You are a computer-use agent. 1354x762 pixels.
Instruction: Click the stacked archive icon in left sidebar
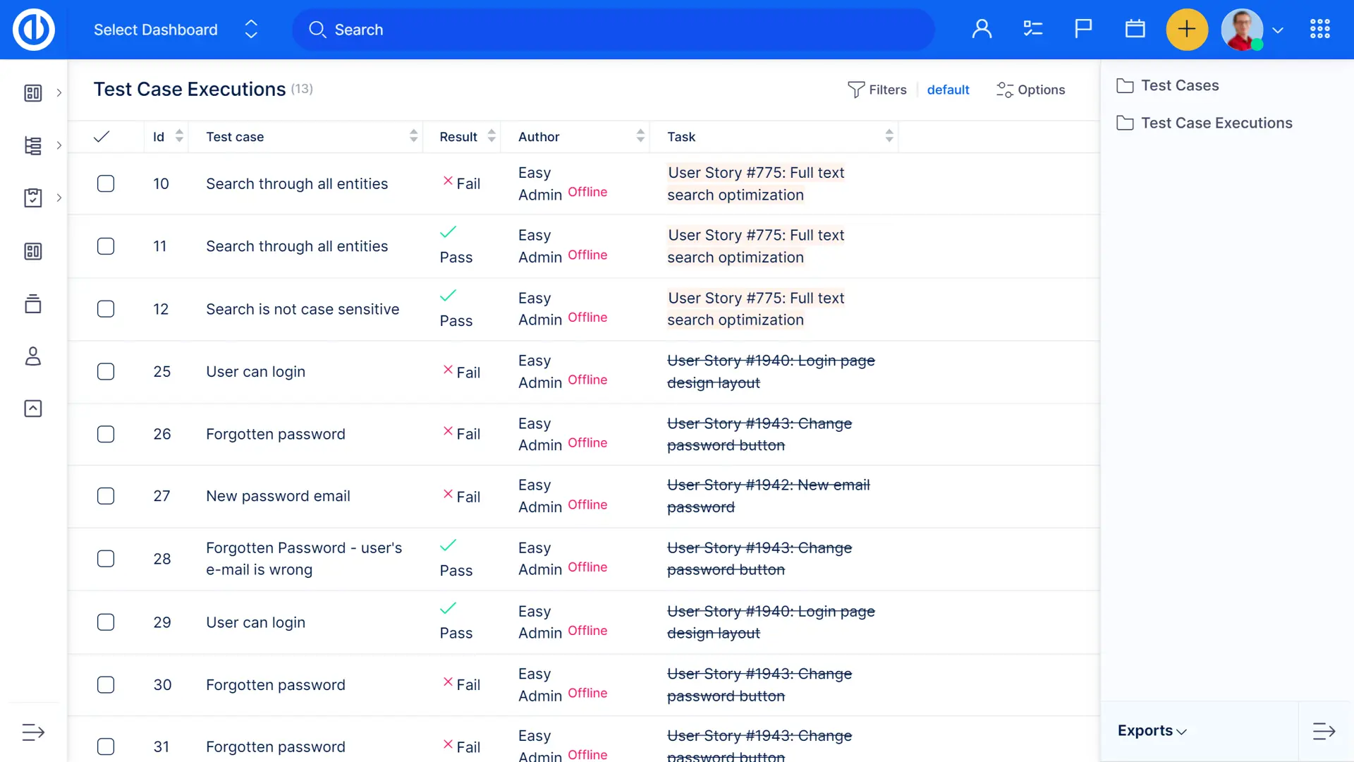[x=33, y=304]
